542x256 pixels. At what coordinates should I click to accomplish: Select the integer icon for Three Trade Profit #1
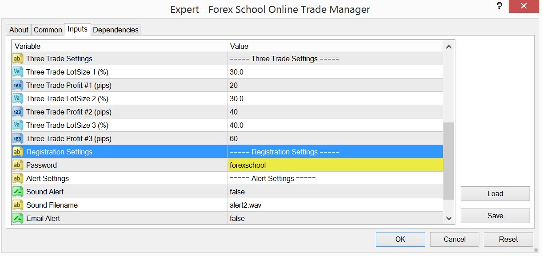tap(18, 85)
